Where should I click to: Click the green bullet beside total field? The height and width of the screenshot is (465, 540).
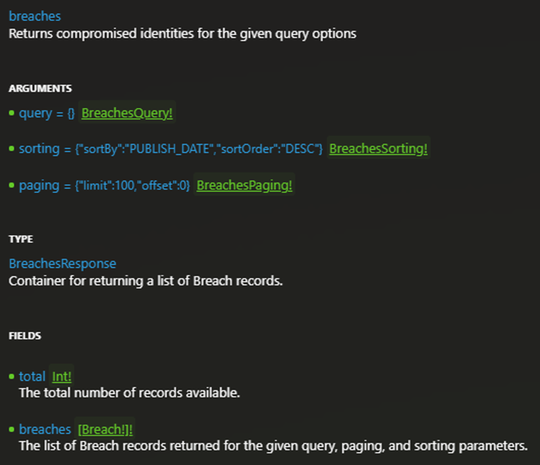pyautogui.click(x=11, y=376)
